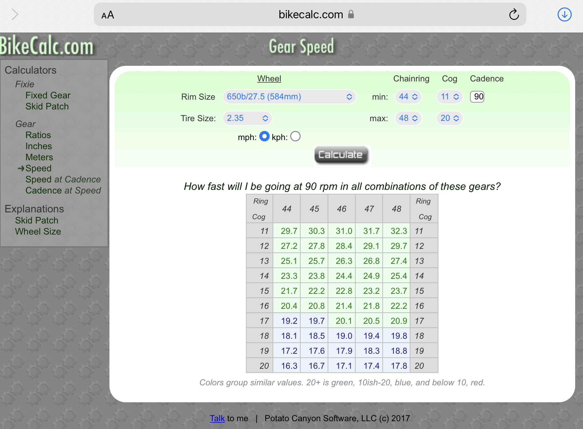
Task: Click the lock icon beside bikecalc.com
Action: pos(351,14)
